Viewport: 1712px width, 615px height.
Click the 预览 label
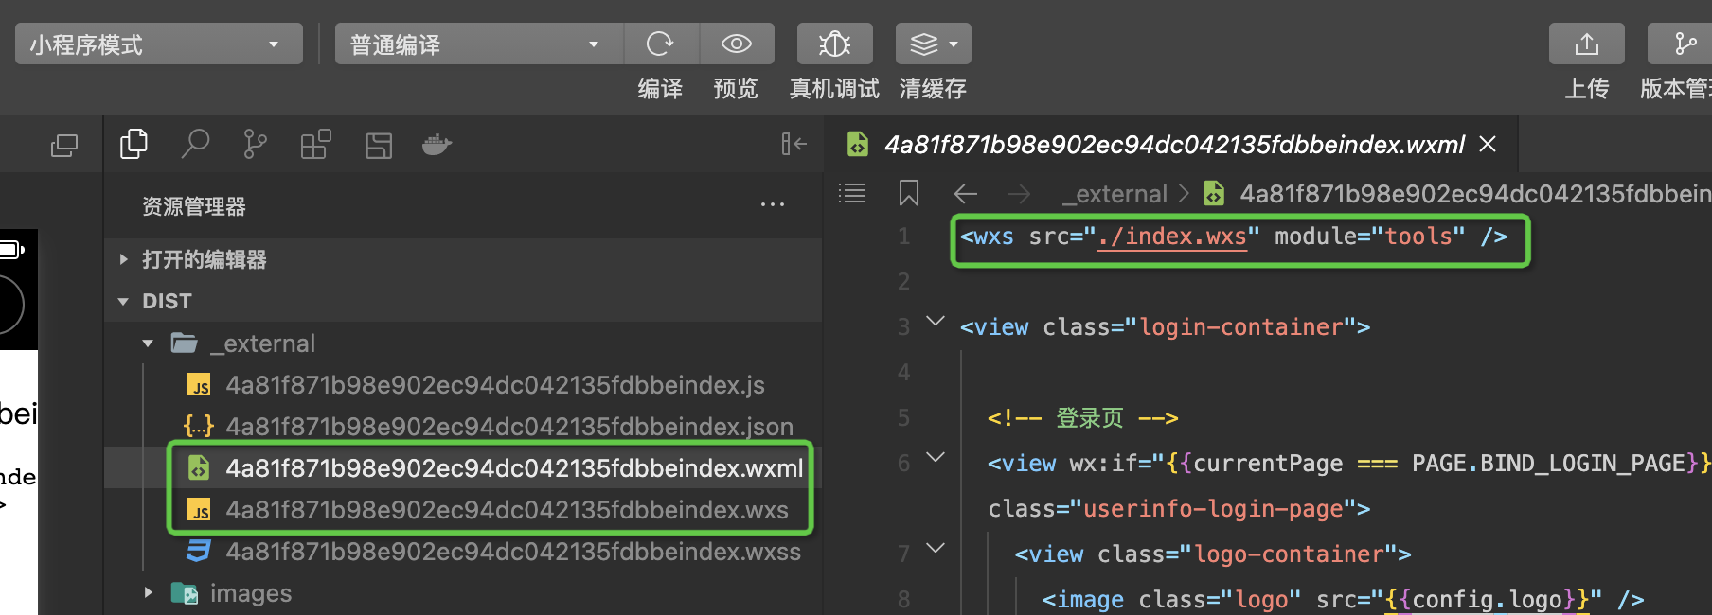click(736, 89)
